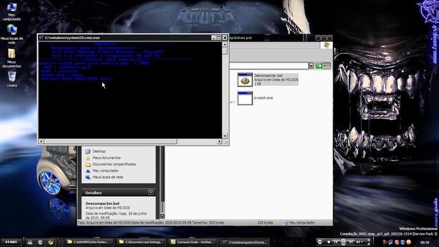Click cmd window horizontal scrollbar right arrow
The width and height of the screenshot is (439, 247).
[219, 141]
